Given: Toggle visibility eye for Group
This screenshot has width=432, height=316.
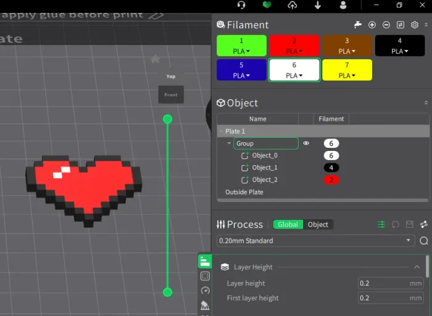Looking at the screenshot, I should click(306, 144).
